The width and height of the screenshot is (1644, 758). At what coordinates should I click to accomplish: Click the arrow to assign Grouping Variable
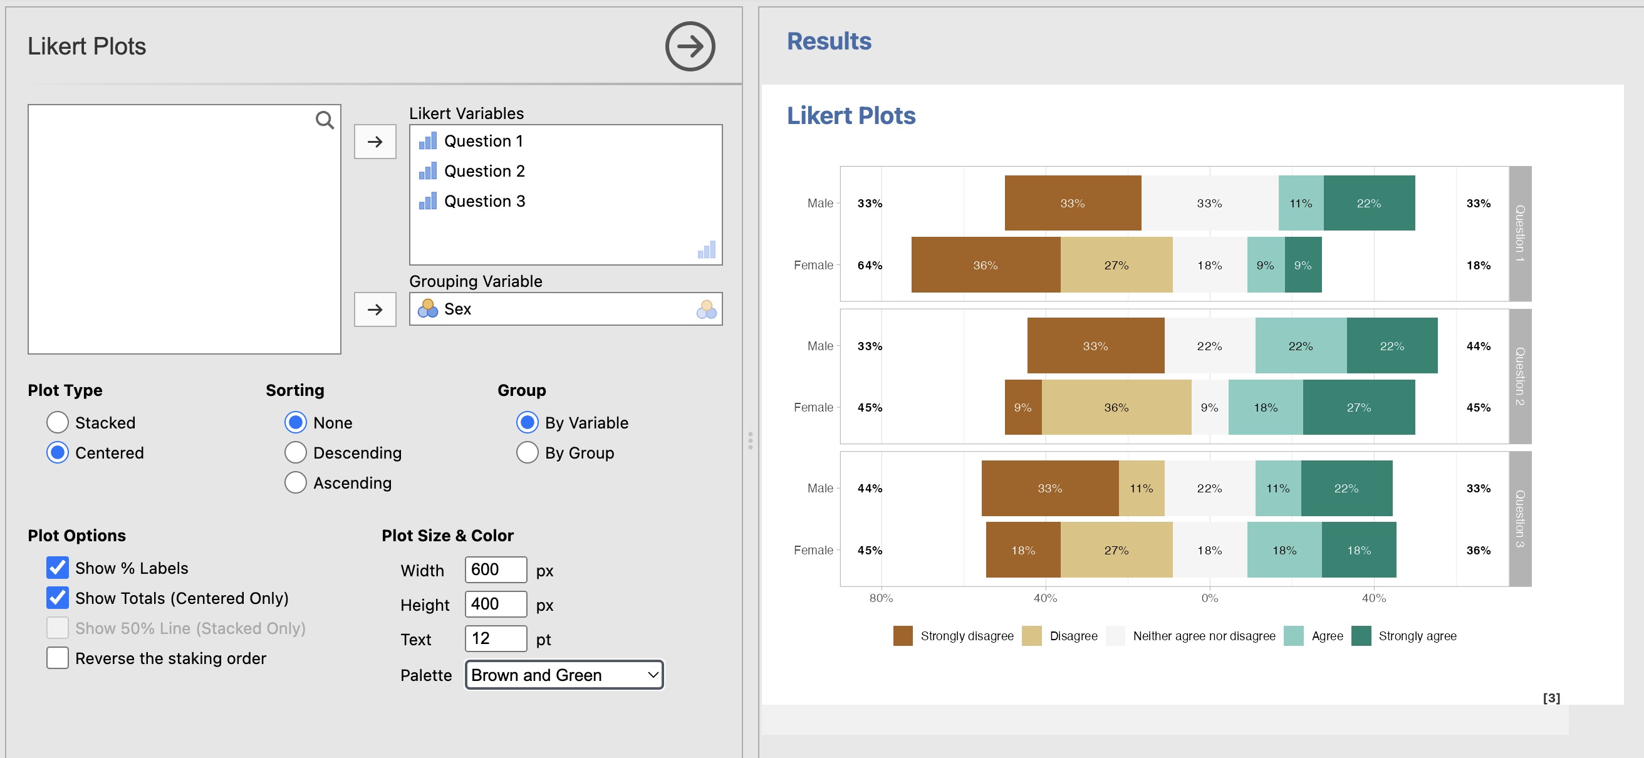coord(375,309)
